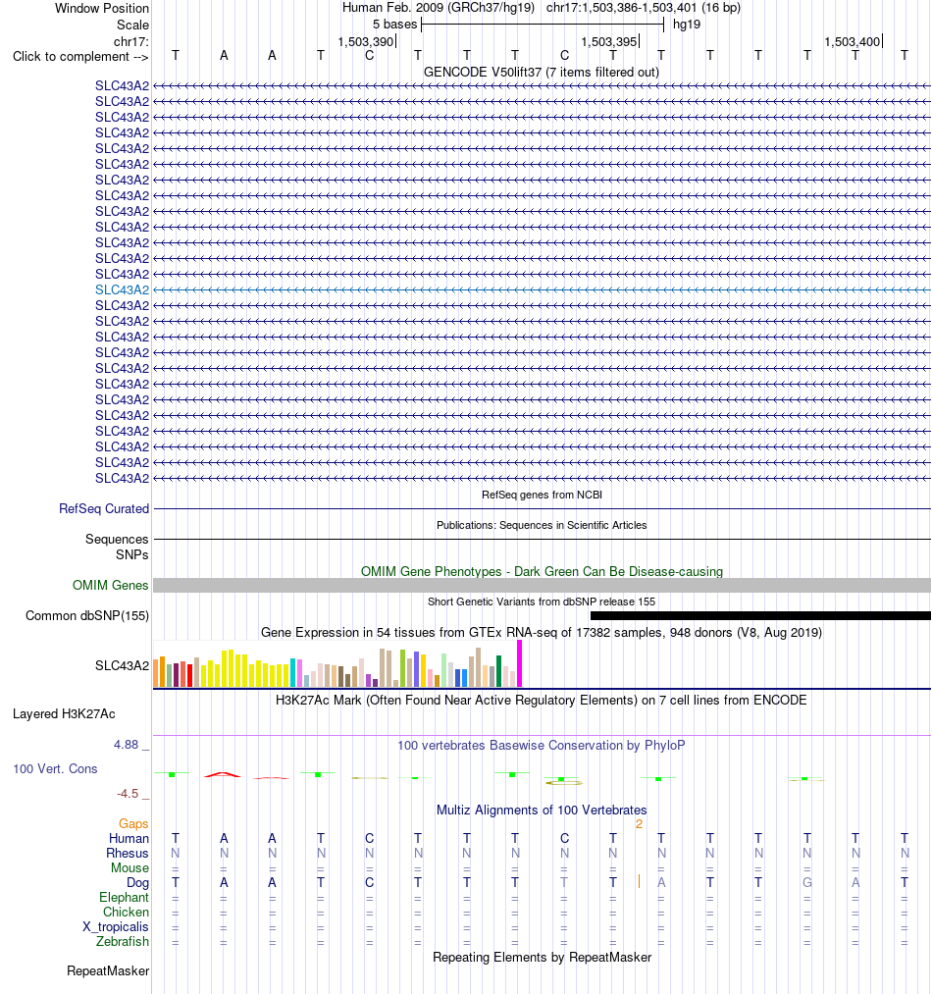Select the 'Dog' alignment row label
This screenshot has width=932, height=994.
(137, 882)
